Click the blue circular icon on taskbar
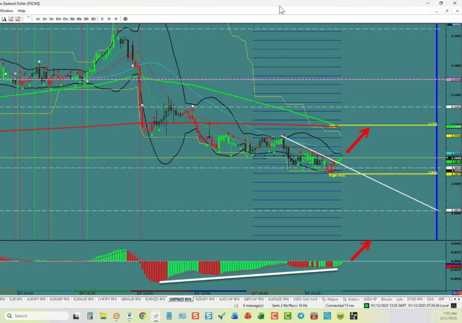Viewport: 462px width, 323px height. pos(301,316)
